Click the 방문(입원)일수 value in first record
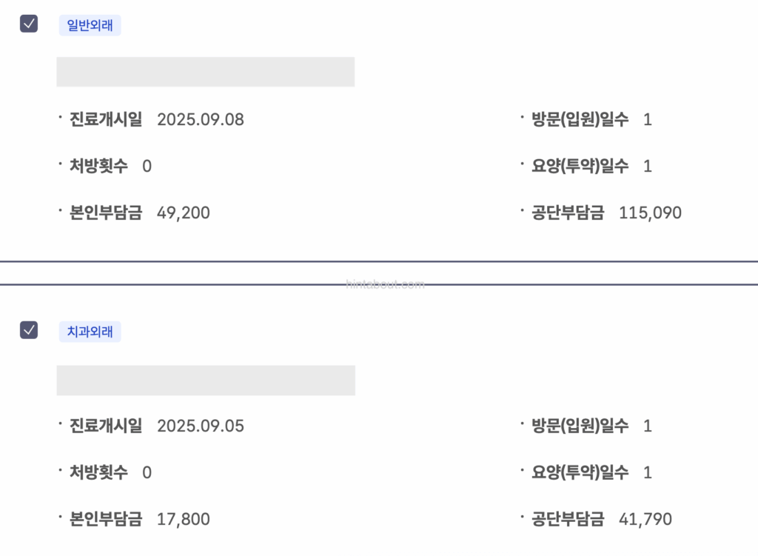This screenshot has height=556, width=758. pos(648,119)
